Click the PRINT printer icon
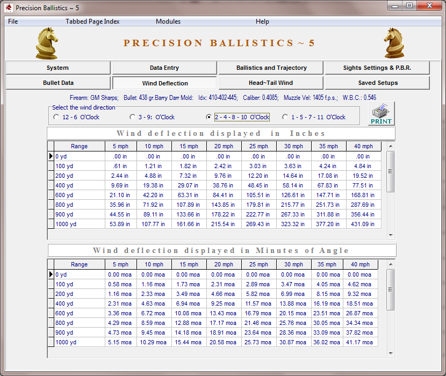Screen dimensions: 446x376 pos(381,114)
